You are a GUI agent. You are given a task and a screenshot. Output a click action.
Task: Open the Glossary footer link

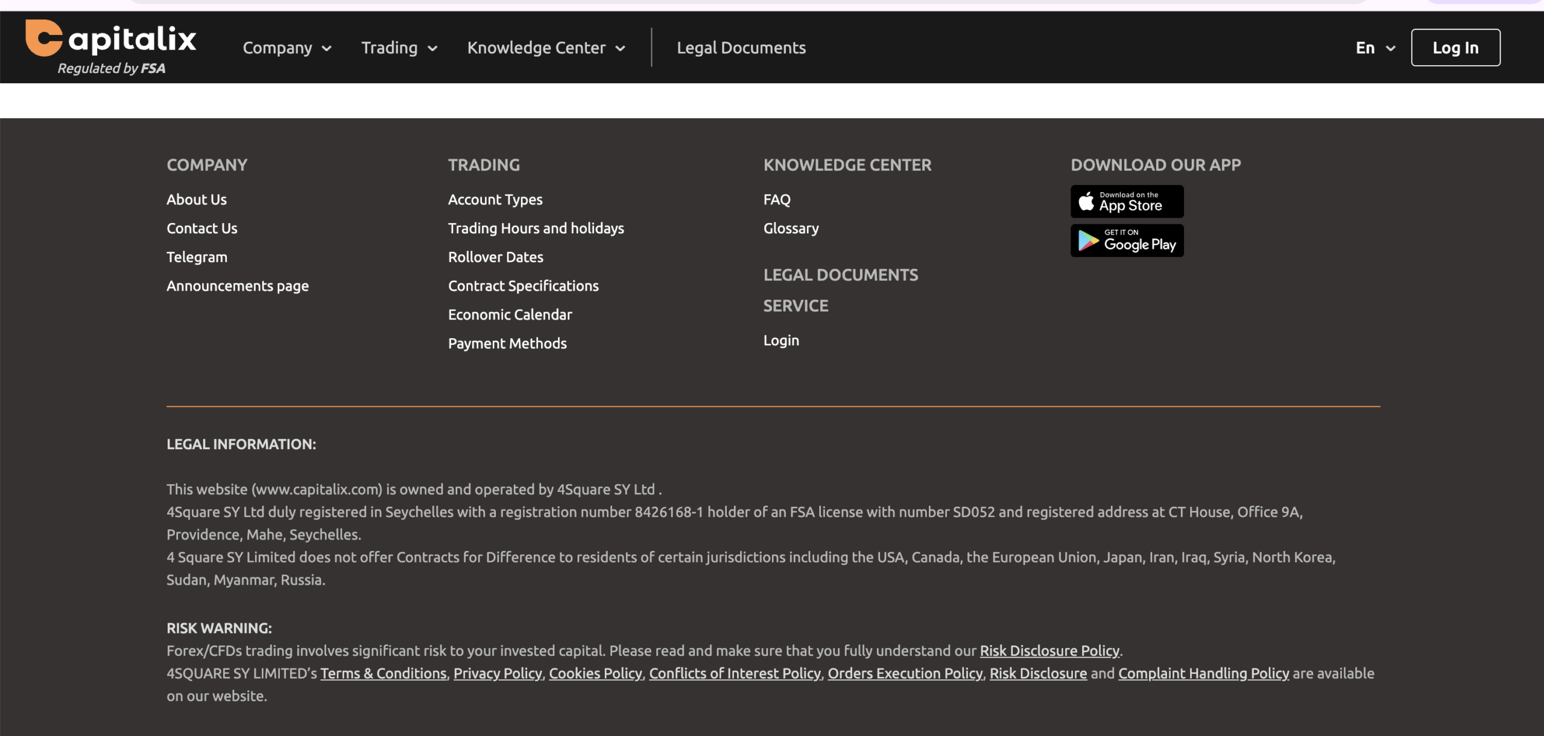click(x=791, y=228)
